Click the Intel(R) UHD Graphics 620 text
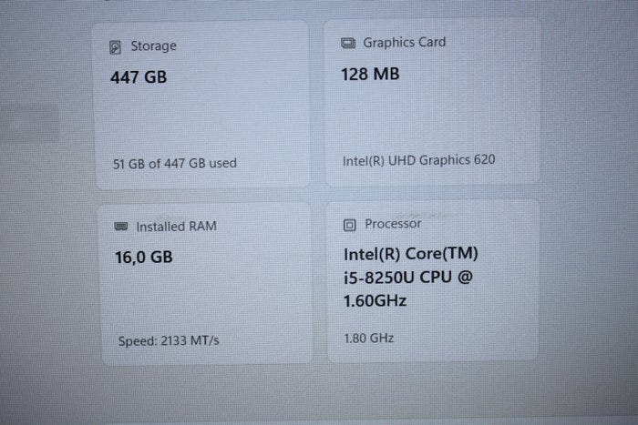The width and height of the screenshot is (638, 425). coord(418,160)
